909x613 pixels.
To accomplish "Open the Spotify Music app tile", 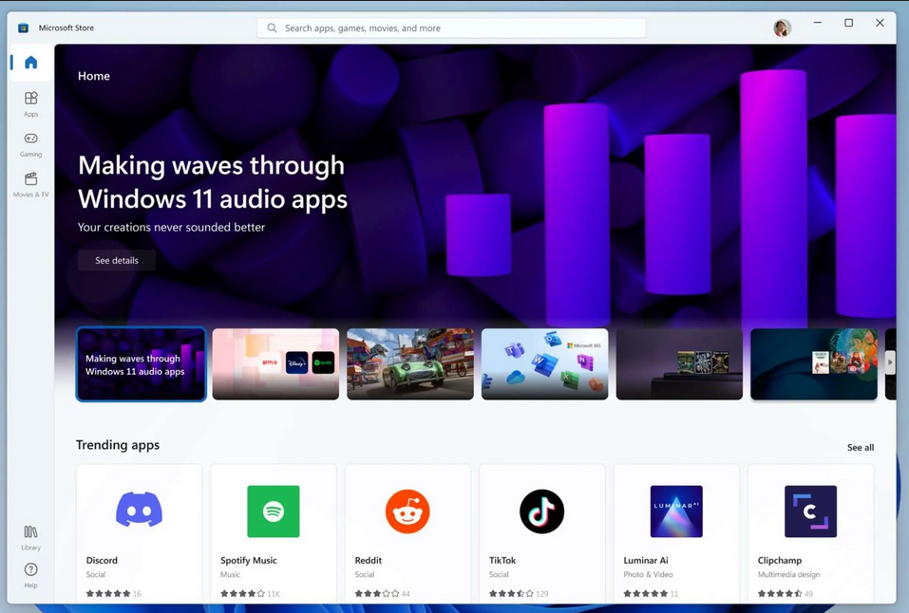I will [x=274, y=511].
